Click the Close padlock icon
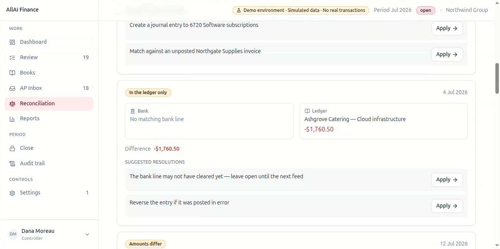Screen dimensions: 500x249 tap(12, 148)
